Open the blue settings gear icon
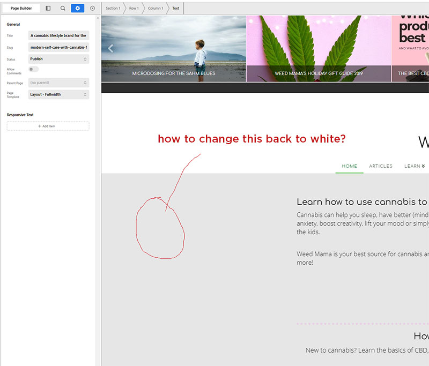 [x=78, y=9]
